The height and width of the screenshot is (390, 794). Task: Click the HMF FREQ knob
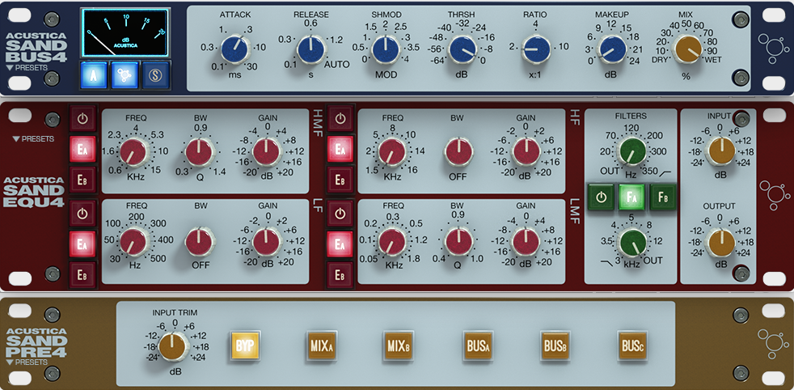[x=133, y=152]
